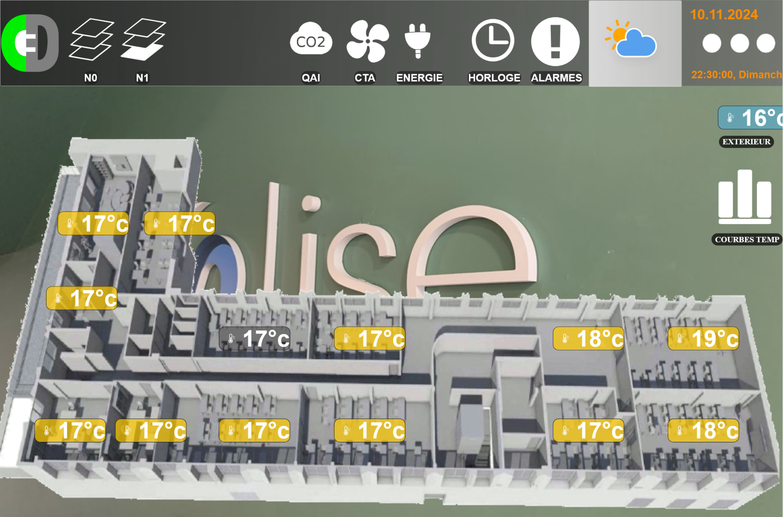The height and width of the screenshot is (517, 783).
Task: Open the HORLOGE clock schedule
Action: (493, 40)
